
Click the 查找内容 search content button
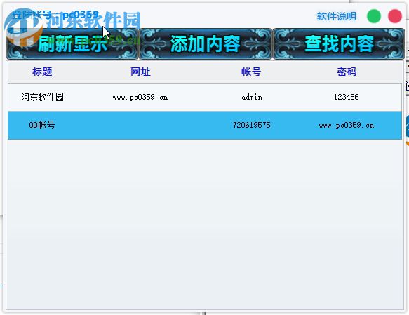339,43
